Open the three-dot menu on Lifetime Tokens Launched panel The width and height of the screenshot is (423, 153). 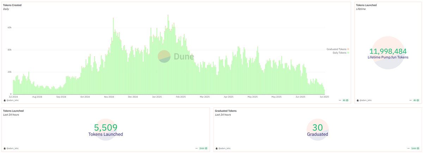411,100
